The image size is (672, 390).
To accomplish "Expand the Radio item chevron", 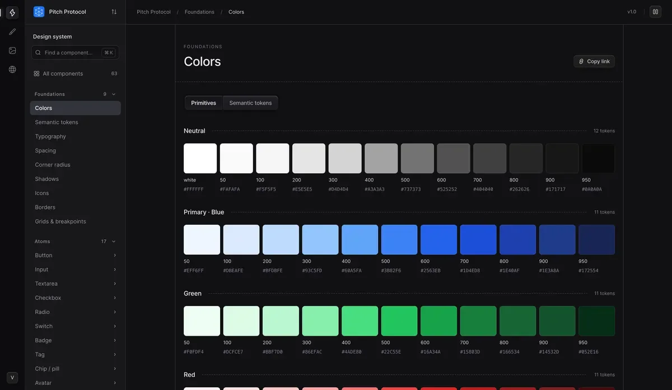I will click(x=115, y=312).
